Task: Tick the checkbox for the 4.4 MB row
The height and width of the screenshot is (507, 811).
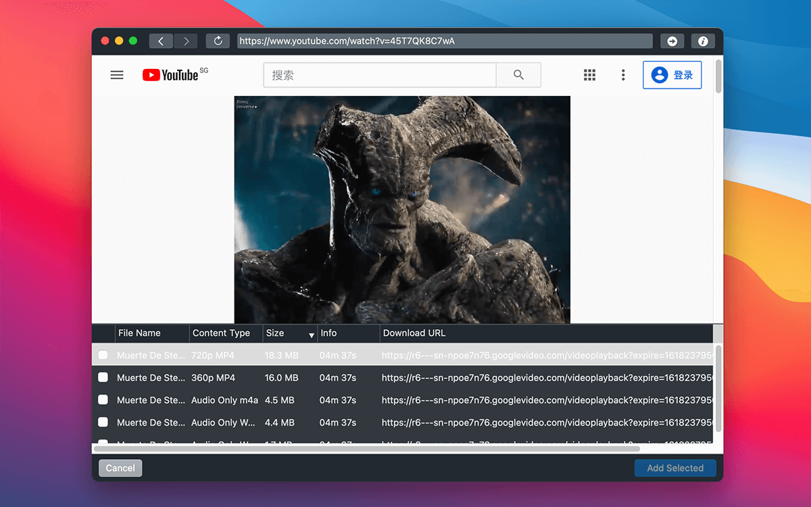Action: [103, 422]
